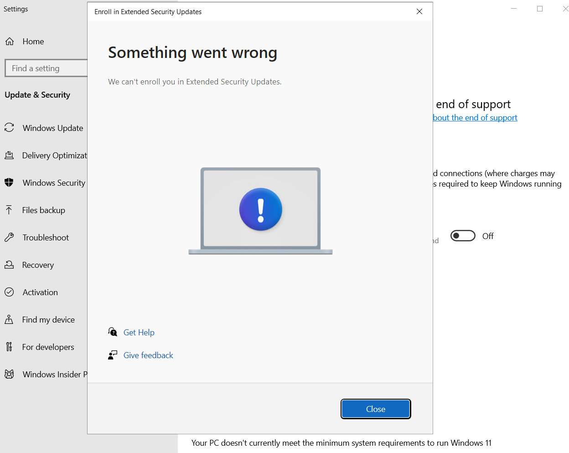This screenshot has height=453, width=569.
Task: Focus the Find a setting search box
Action: tap(46, 68)
